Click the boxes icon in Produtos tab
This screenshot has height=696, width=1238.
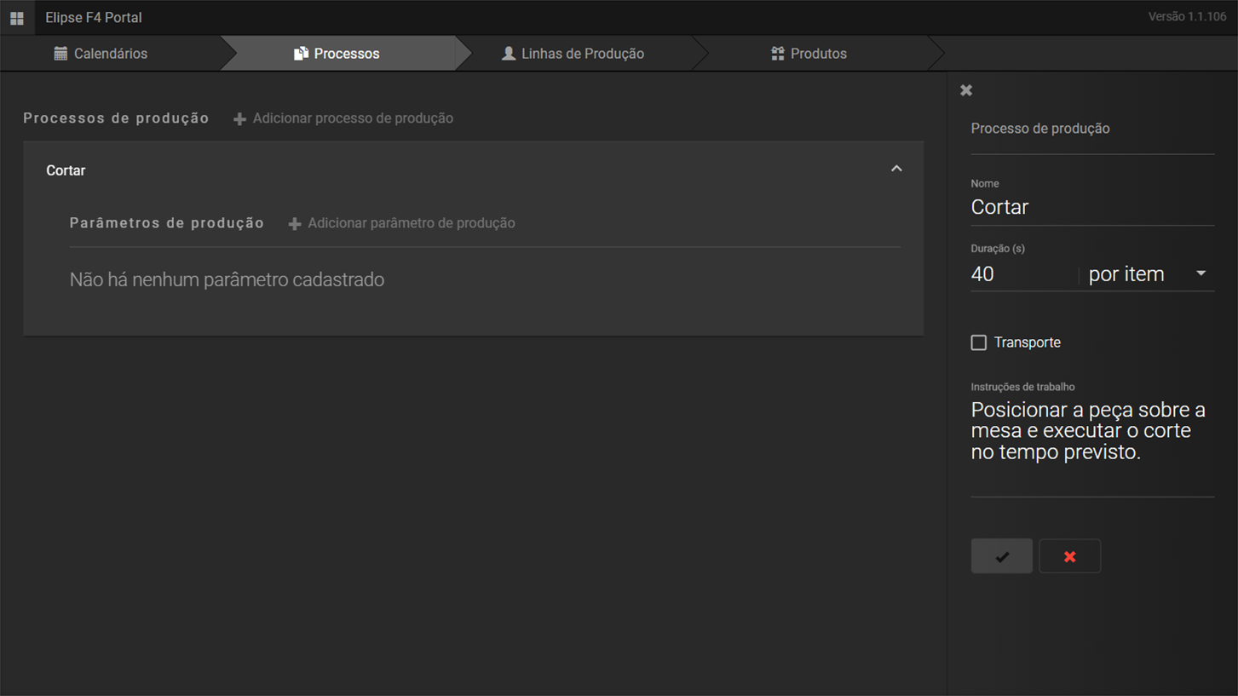tap(778, 54)
